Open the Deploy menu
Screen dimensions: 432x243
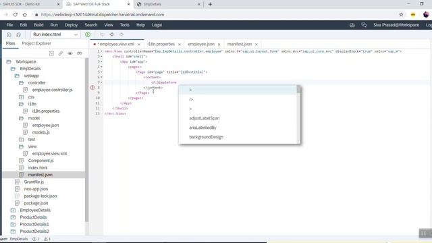pyautogui.click(x=71, y=25)
